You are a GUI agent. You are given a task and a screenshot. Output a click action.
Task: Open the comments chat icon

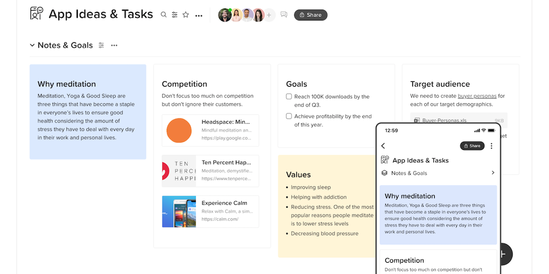pyautogui.click(x=284, y=15)
